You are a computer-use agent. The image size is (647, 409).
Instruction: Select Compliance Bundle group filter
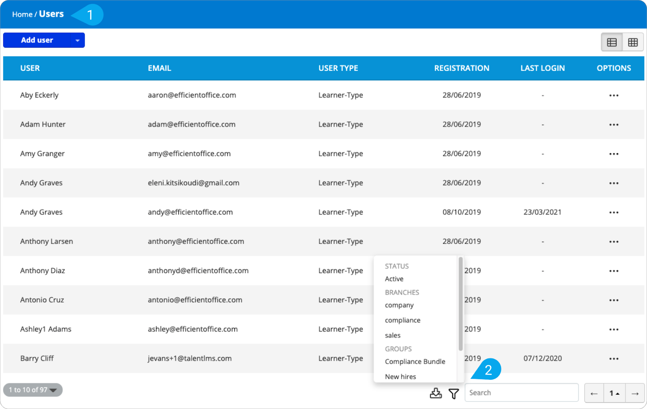pyautogui.click(x=415, y=362)
